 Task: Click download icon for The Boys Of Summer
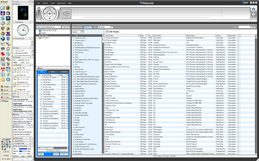(238, 38)
